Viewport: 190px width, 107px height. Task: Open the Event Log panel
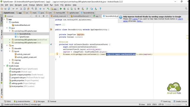click(x=166, y=101)
